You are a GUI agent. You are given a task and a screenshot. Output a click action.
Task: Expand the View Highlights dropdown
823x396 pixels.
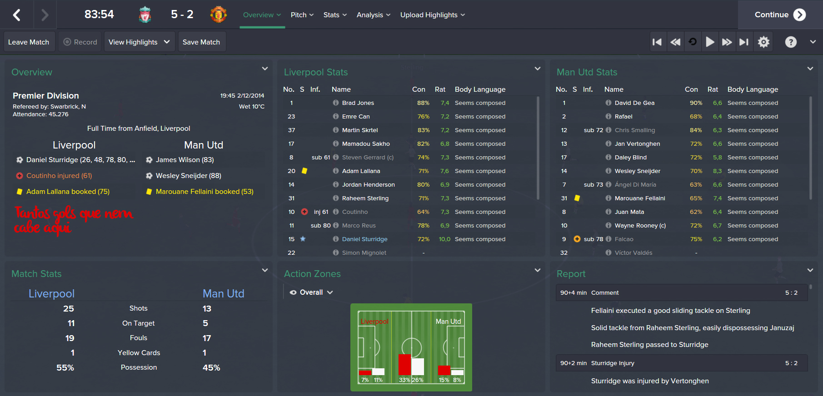tap(139, 42)
